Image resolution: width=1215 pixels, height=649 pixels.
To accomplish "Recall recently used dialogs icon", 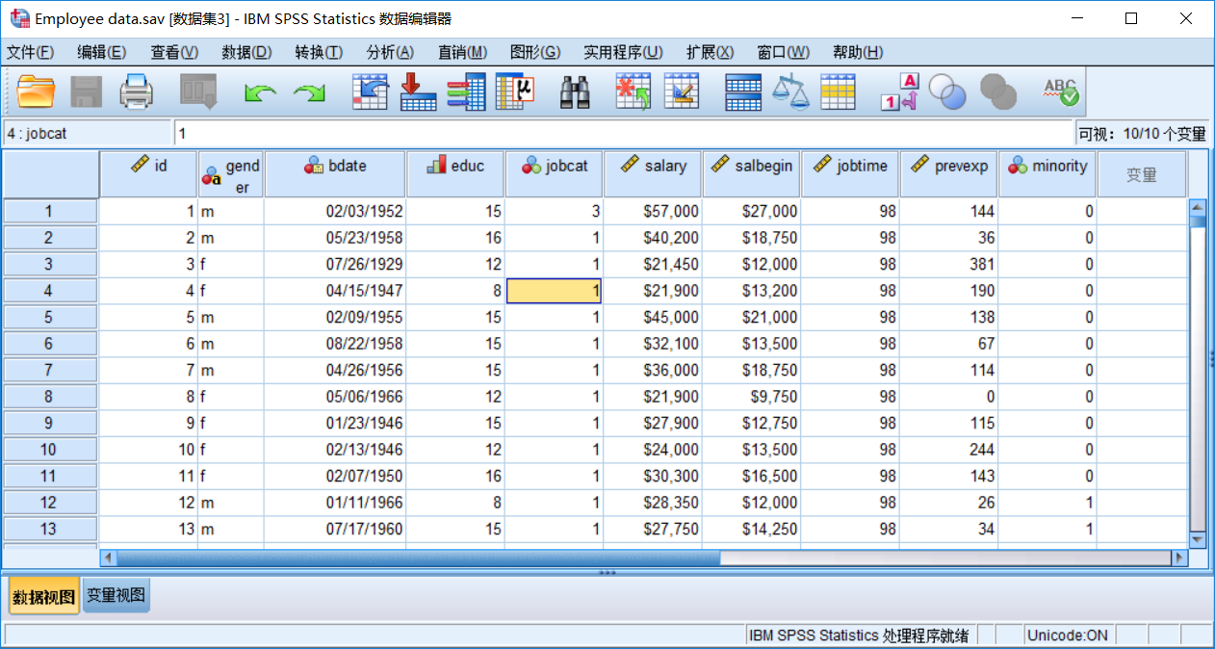I will 198,91.
